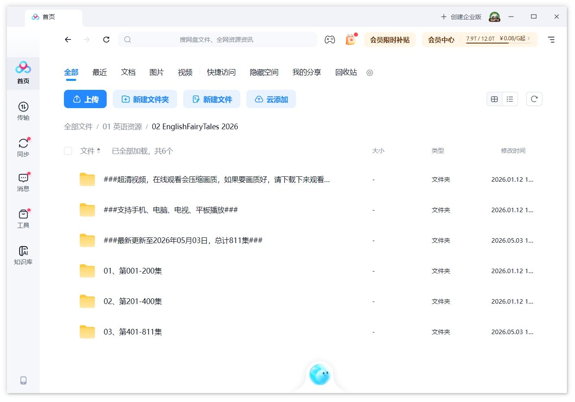Go forward with the right arrow
The image size is (575, 402).
86,39
